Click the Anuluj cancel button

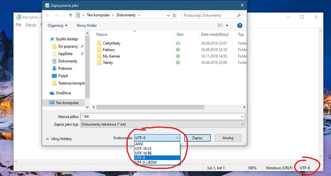click(x=228, y=138)
